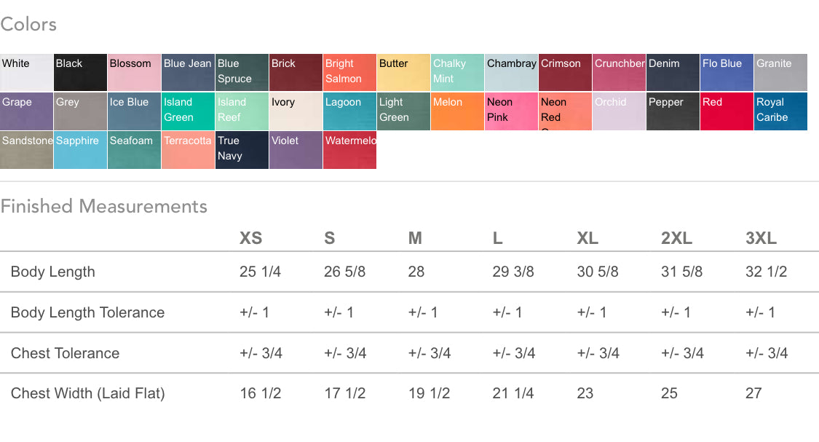
Task: Select the Royal Caribe swatch
Action: click(x=781, y=111)
